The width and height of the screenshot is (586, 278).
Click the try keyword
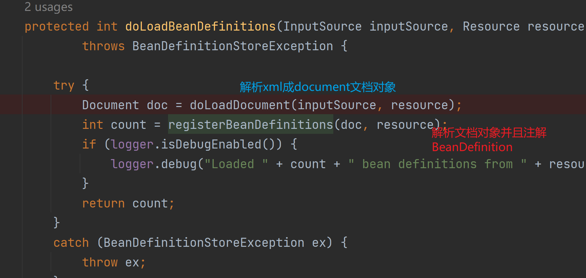tap(64, 85)
